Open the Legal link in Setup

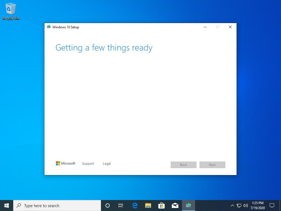click(x=107, y=164)
